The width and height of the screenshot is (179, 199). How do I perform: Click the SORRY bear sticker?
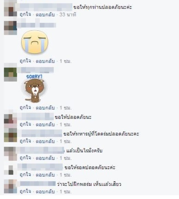tap(34, 89)
